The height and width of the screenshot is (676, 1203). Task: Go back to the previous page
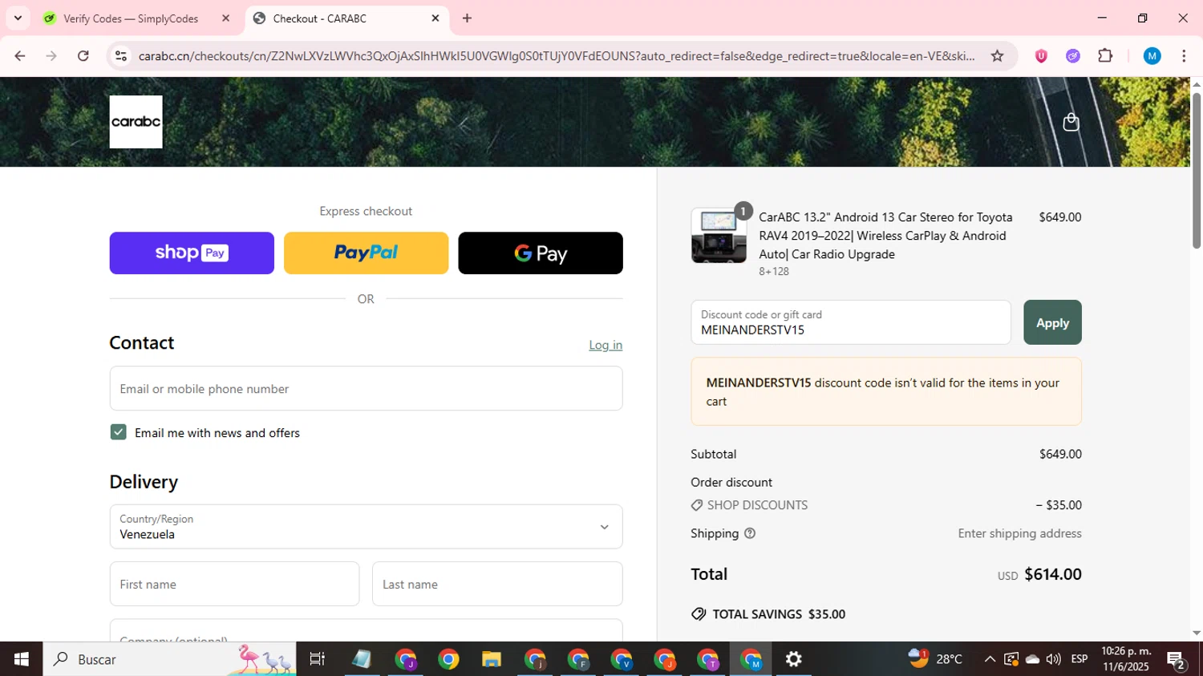point(20,56)
